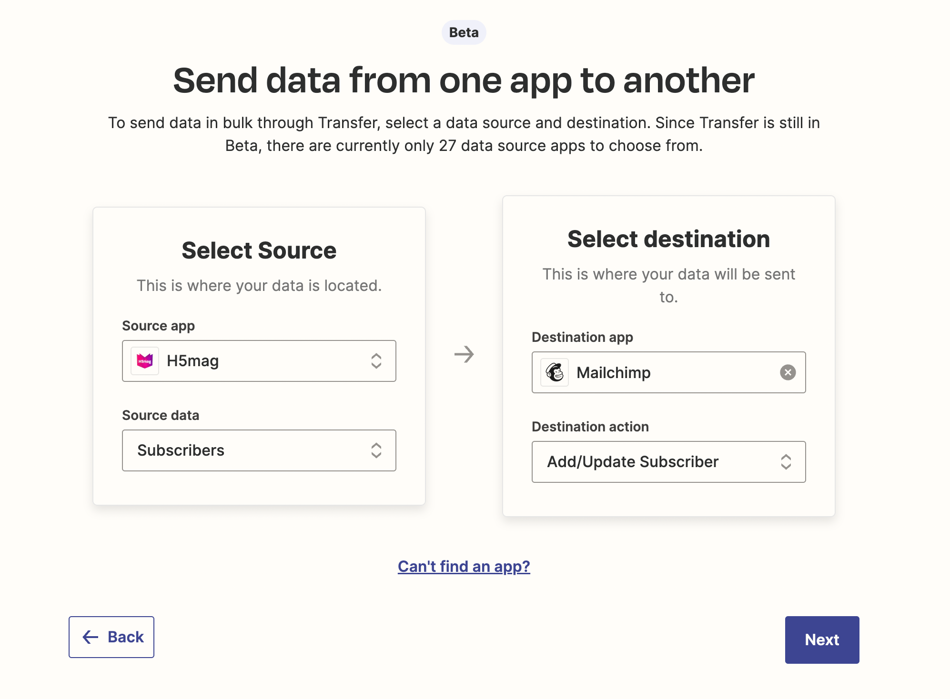
Task: Click the Beta badge at top
Action: [x=464, y=32]
